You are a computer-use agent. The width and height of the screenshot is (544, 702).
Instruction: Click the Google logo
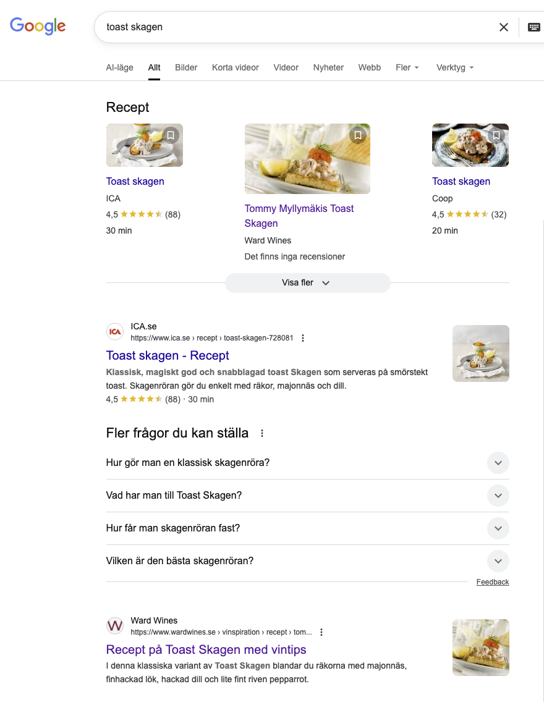pos(38,26)
